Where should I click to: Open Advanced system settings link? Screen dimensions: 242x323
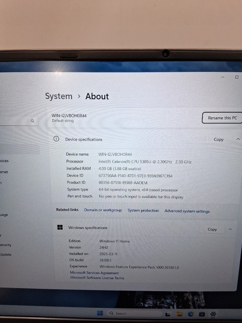[x=187, y=211]
